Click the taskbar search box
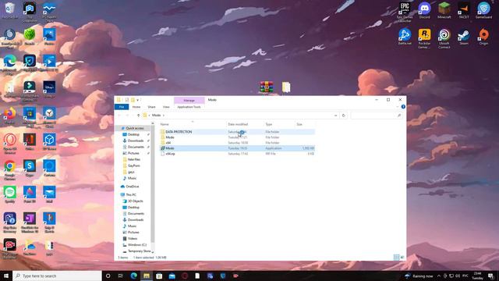 click(x=57, y=276)
